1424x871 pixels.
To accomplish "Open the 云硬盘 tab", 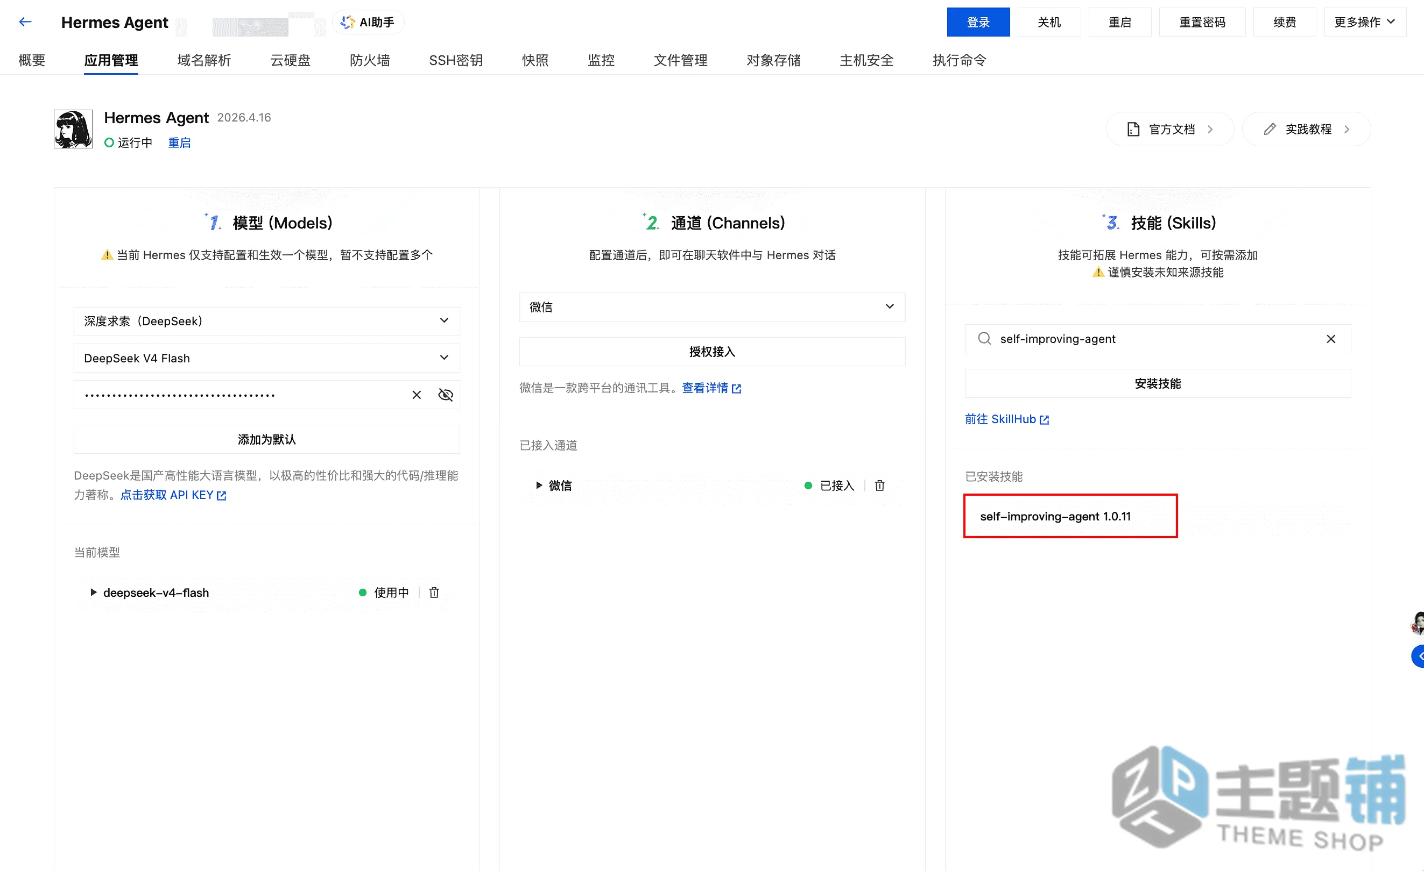I will (290, 60).
